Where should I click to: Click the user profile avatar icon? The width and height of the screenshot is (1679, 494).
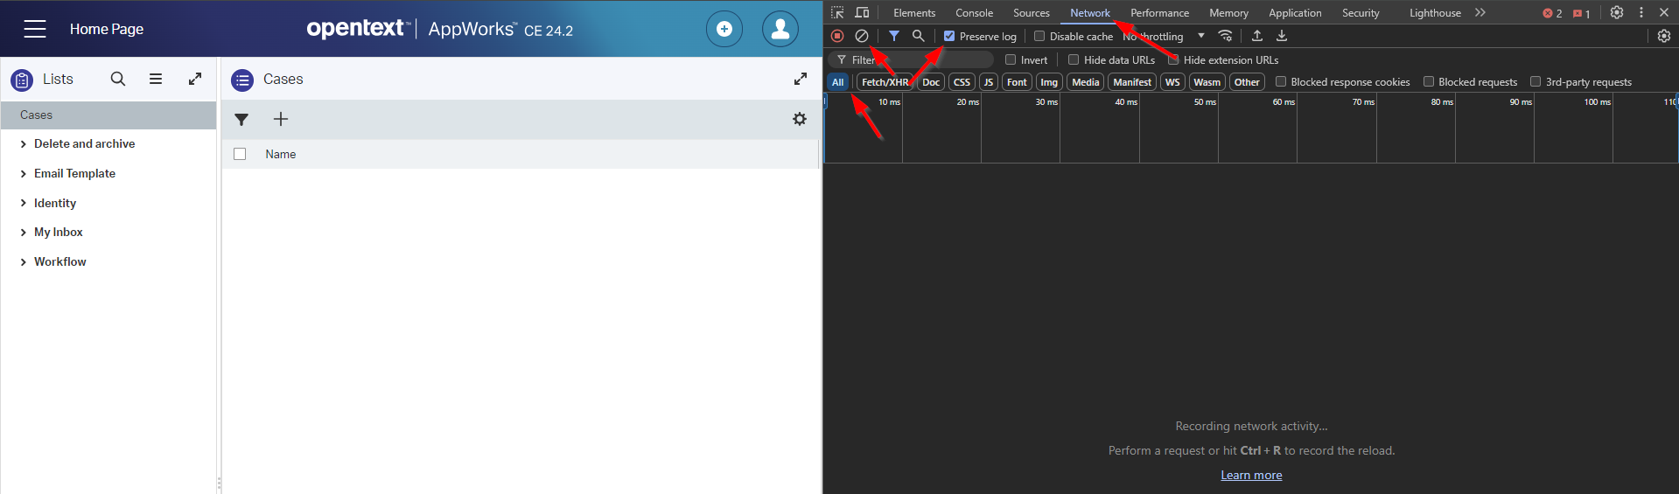(780, 29)
